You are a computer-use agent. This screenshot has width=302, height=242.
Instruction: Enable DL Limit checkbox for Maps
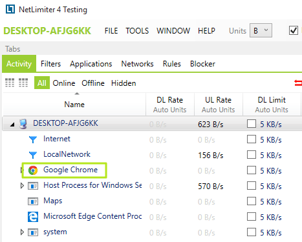click(x=252, y=201)
